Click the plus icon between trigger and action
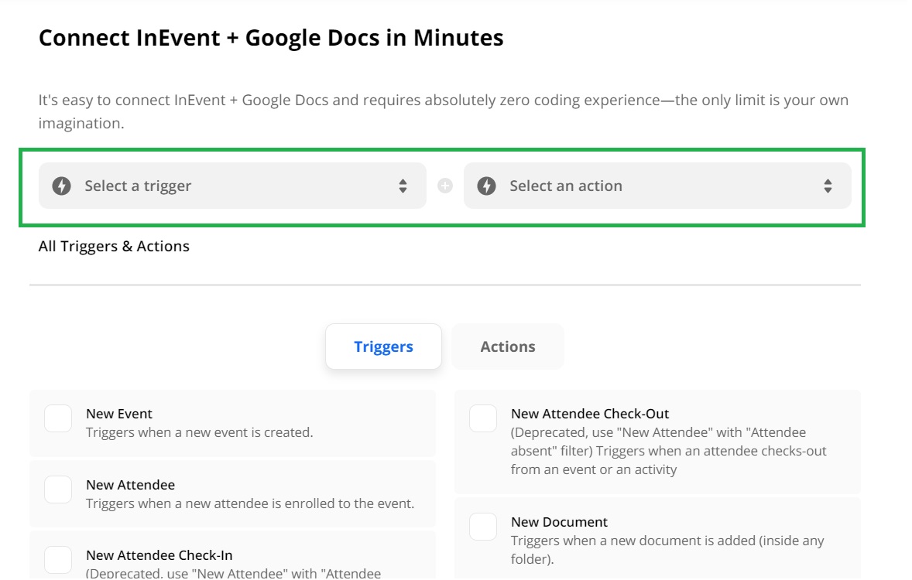The width and height of the screenshot is (912, 580). 445,186
